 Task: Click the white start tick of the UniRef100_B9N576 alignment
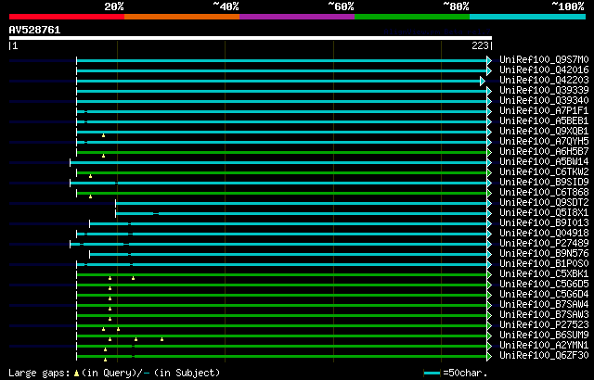pyautogui.click(x=89, y=255)
